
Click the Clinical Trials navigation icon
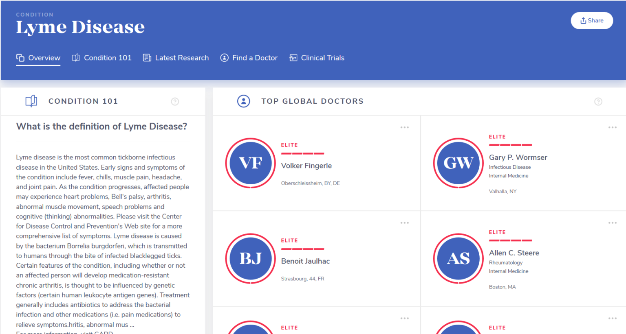(293, 58)
